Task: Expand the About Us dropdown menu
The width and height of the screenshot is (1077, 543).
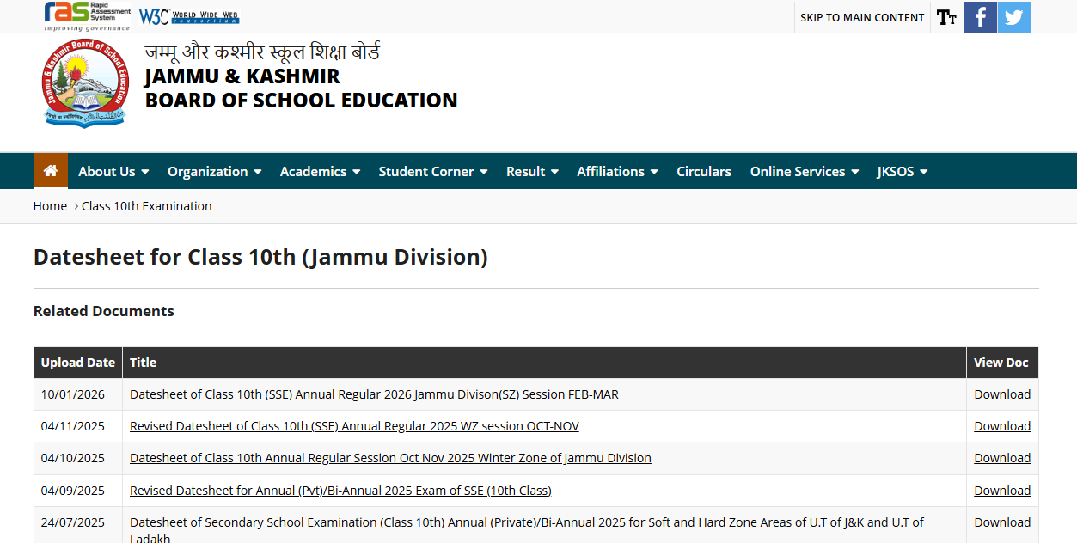Action: pyautogui.click(x=113, y=172)
